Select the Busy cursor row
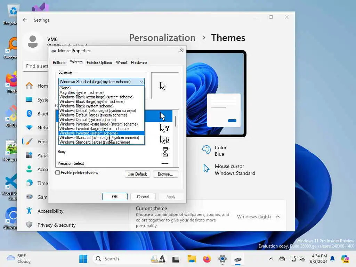Screen dimensions: 356x267 point(114,152)
